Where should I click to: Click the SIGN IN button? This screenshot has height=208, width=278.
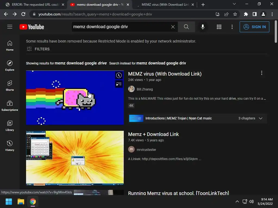[x=254, y=27]
